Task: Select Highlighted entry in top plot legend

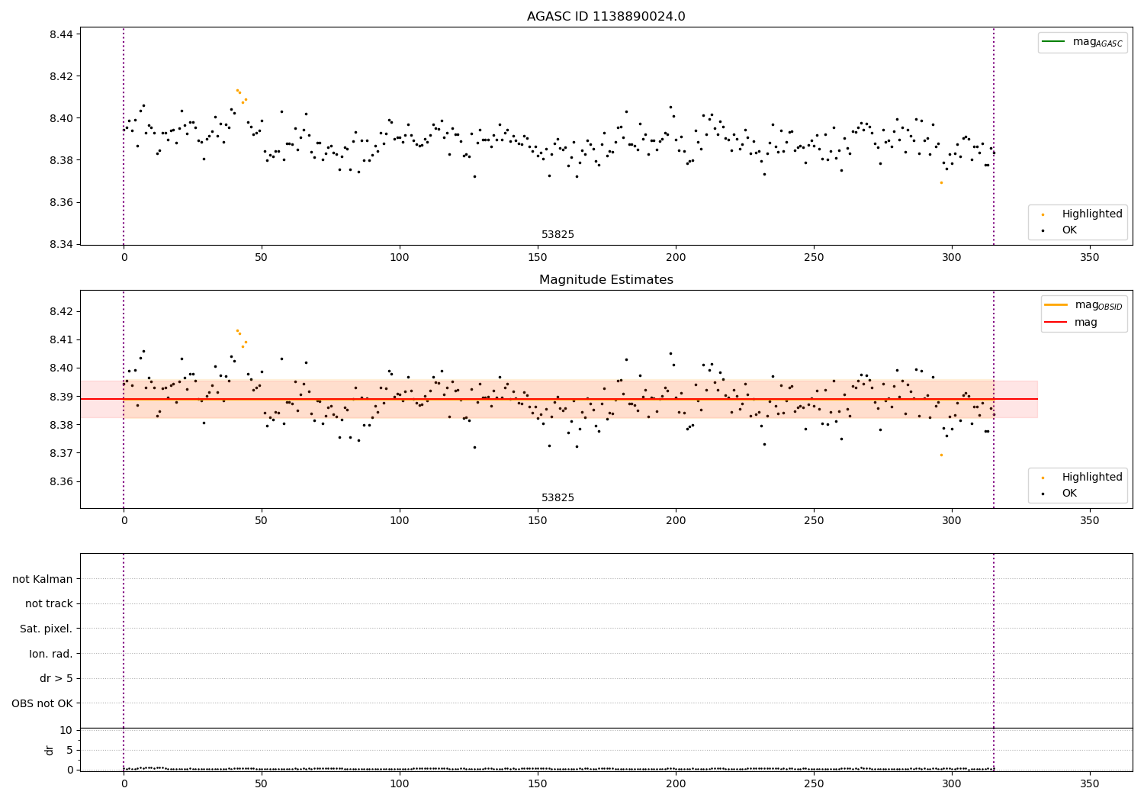Action: tap(1092, 214)
